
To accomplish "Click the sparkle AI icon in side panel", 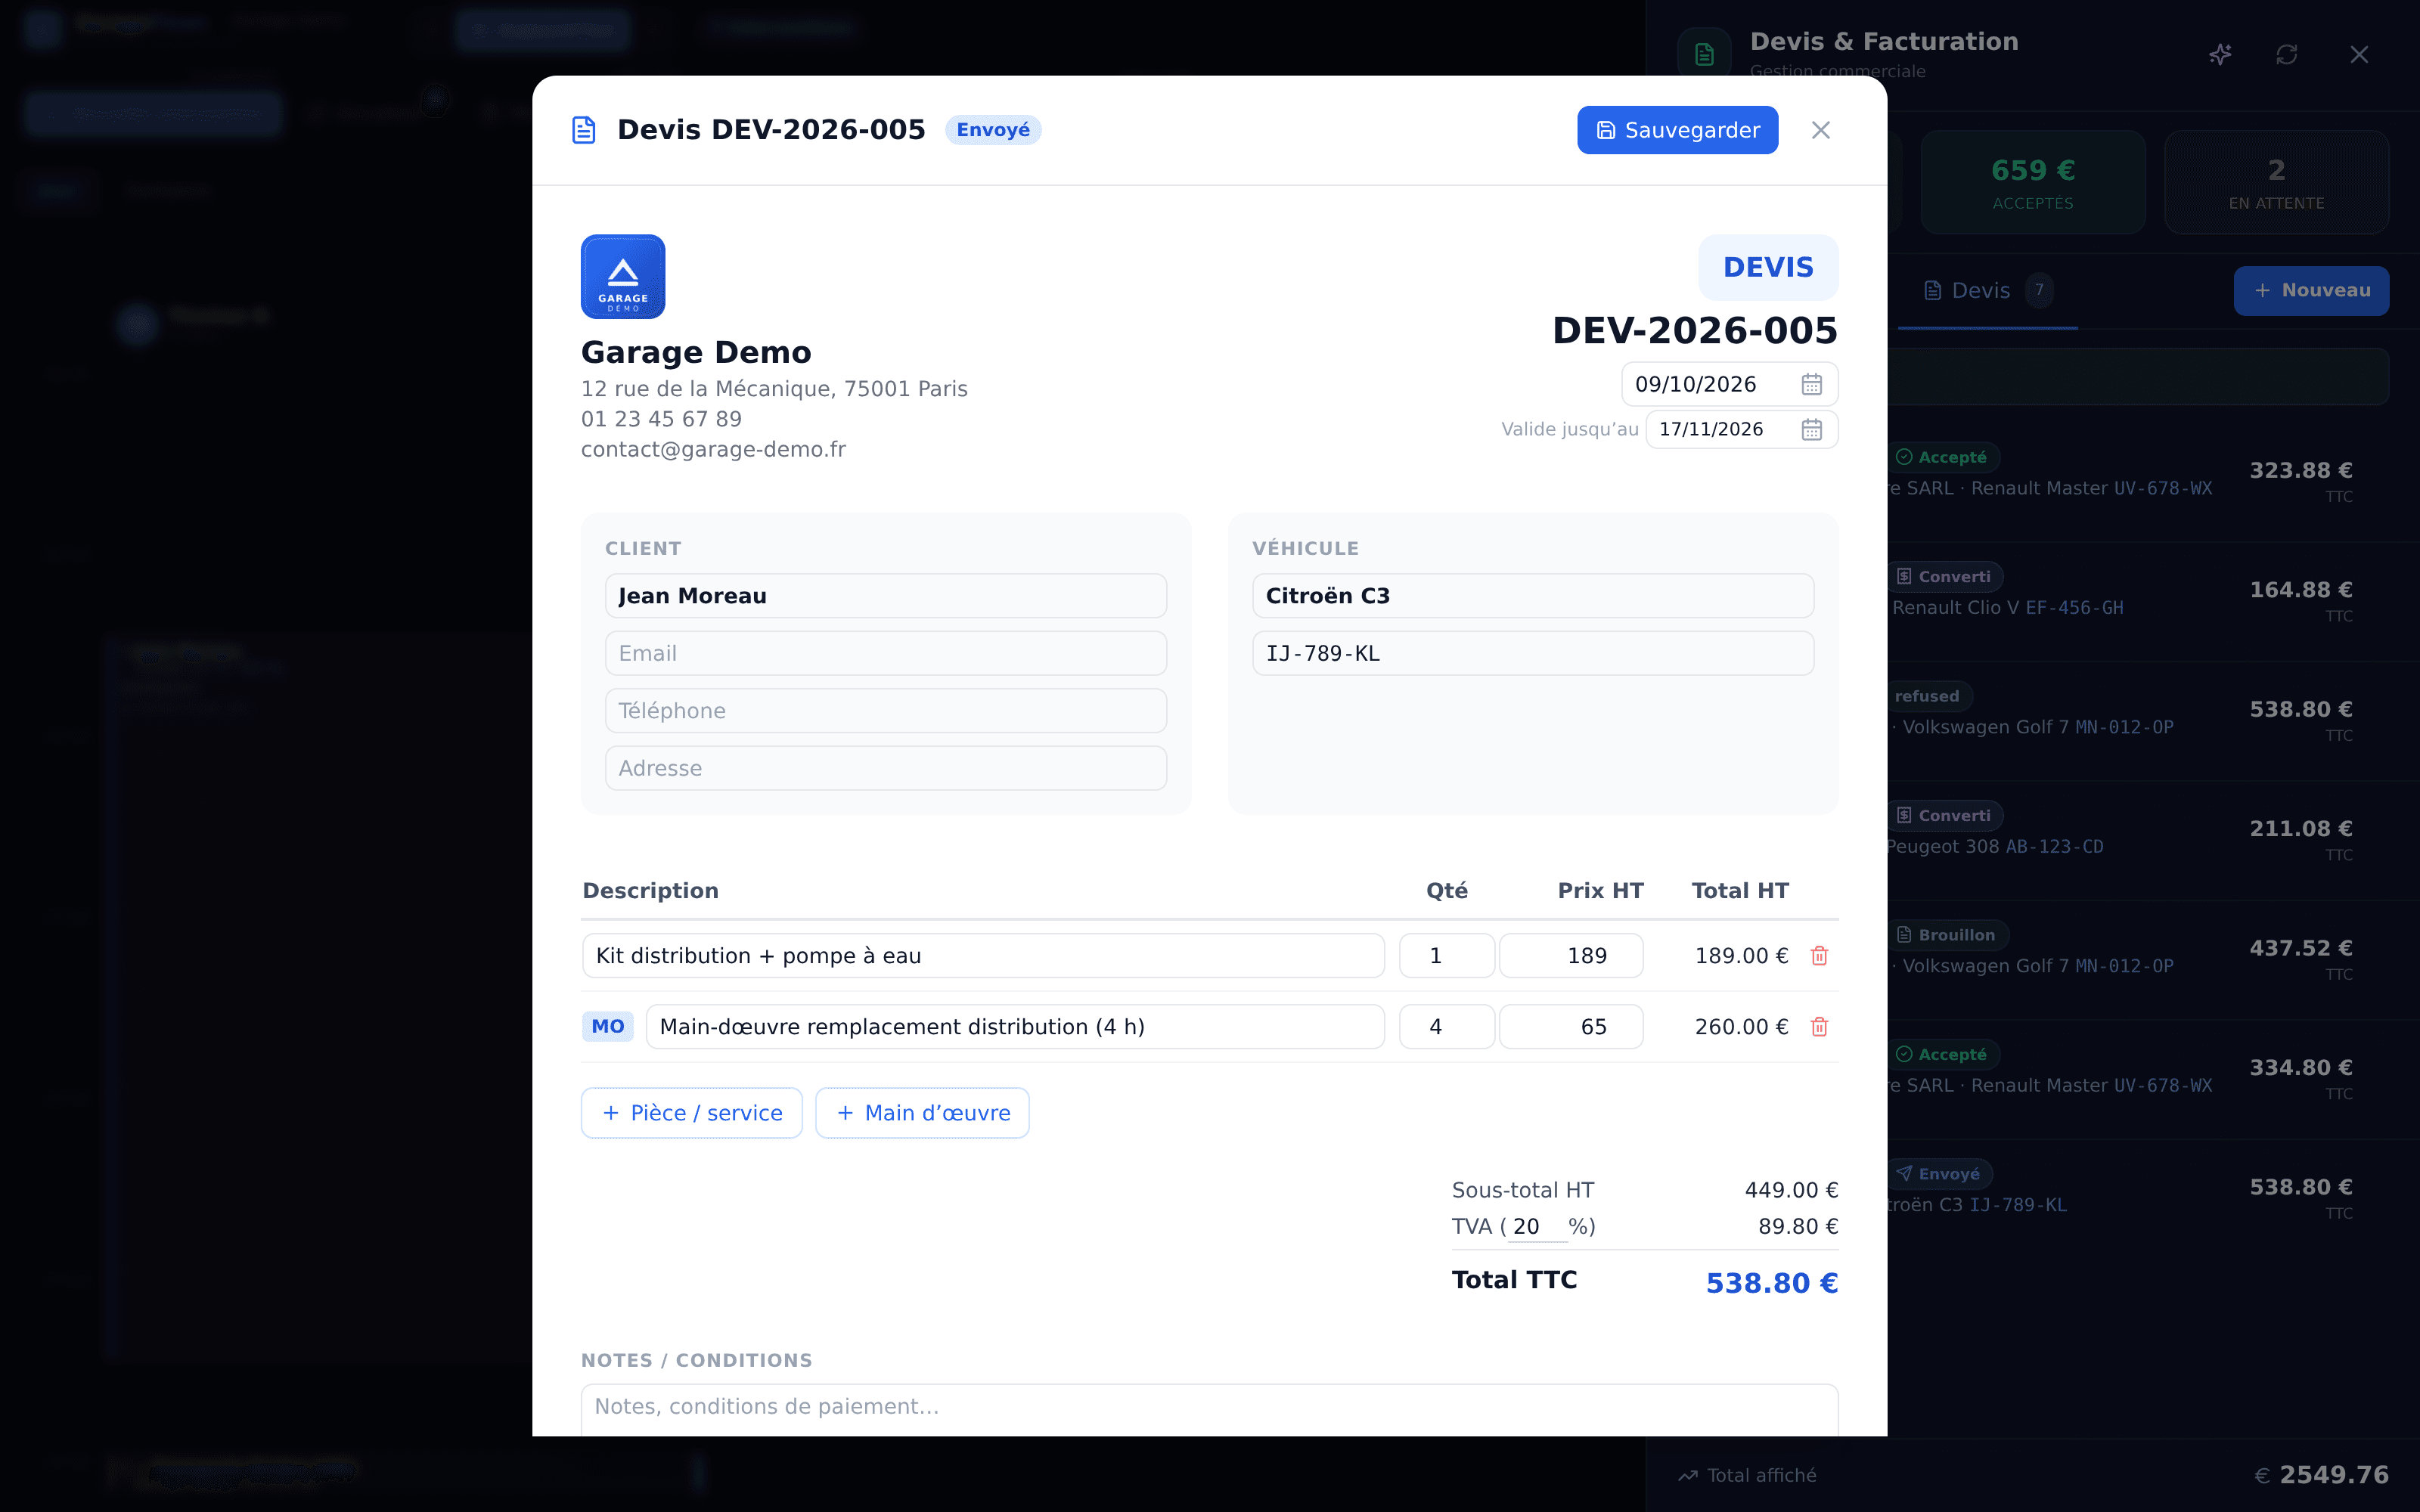I will [x=2220, y=54].
